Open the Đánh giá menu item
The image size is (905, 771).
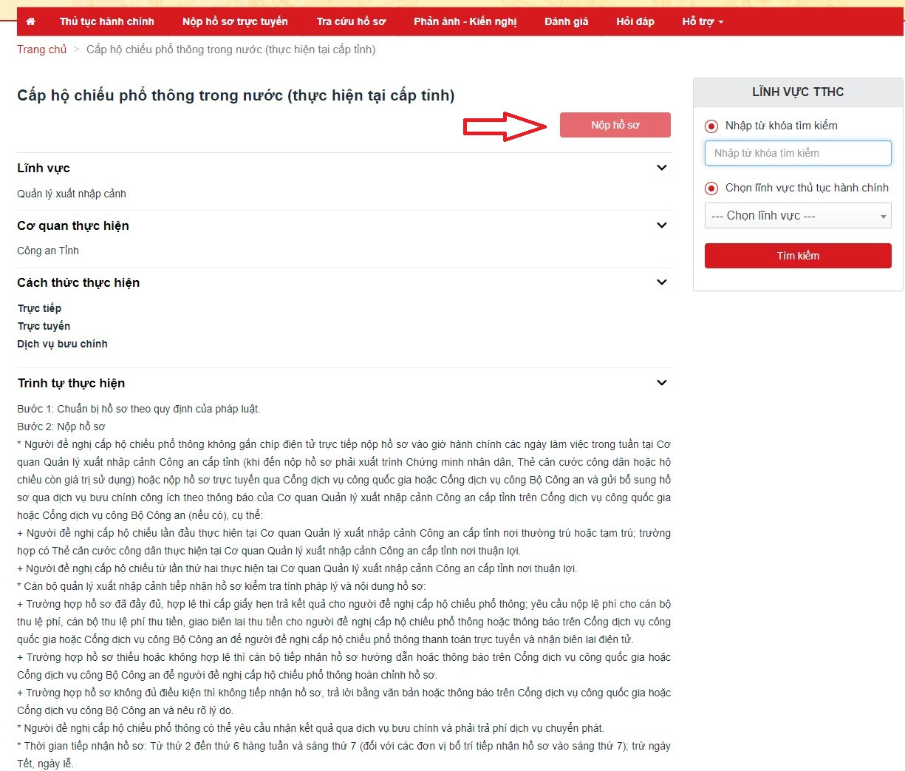pos(567,21)
